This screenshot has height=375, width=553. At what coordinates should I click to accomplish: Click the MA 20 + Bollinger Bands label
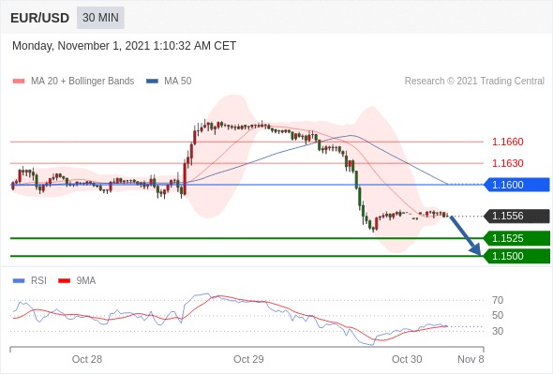(82, 82)
